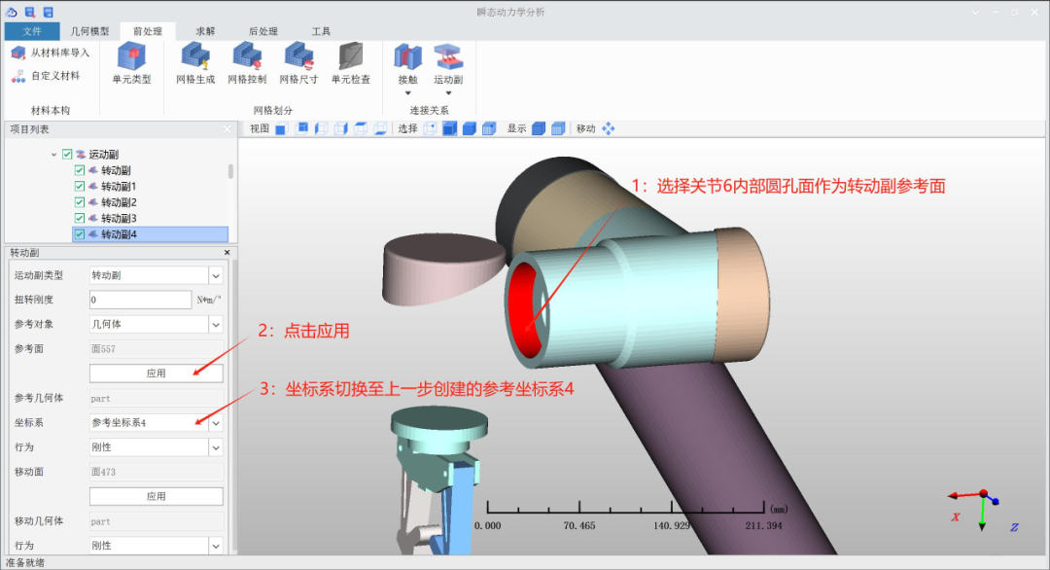1050x570 pixels.
Task: Click the project tree vertical scrollbar
Action: [230, 171]
